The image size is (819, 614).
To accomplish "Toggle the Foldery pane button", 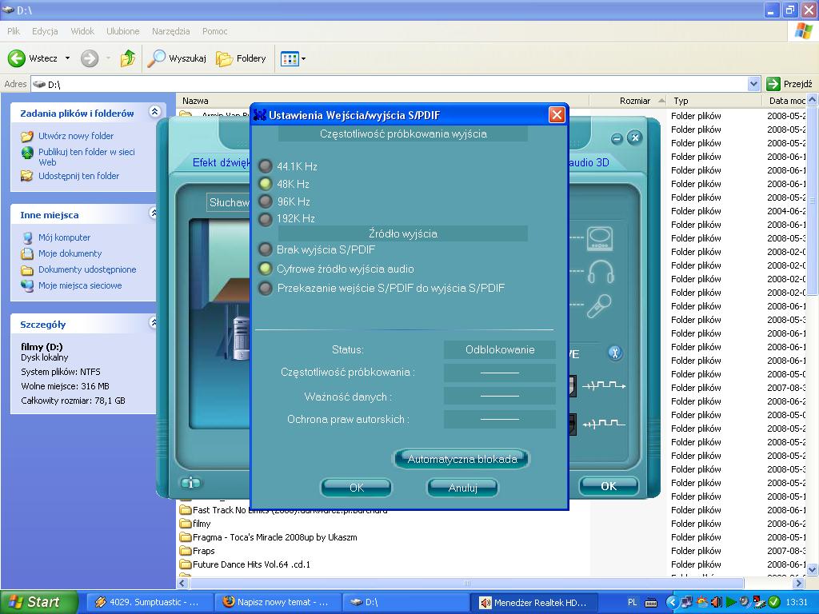I will [x=241, y=58].
